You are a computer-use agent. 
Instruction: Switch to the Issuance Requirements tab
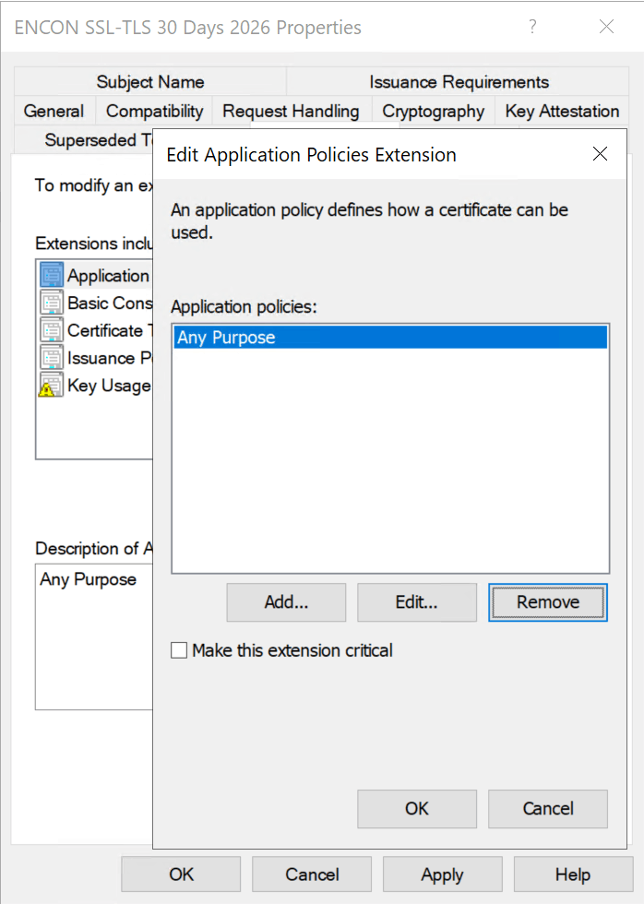click(459, 82)
